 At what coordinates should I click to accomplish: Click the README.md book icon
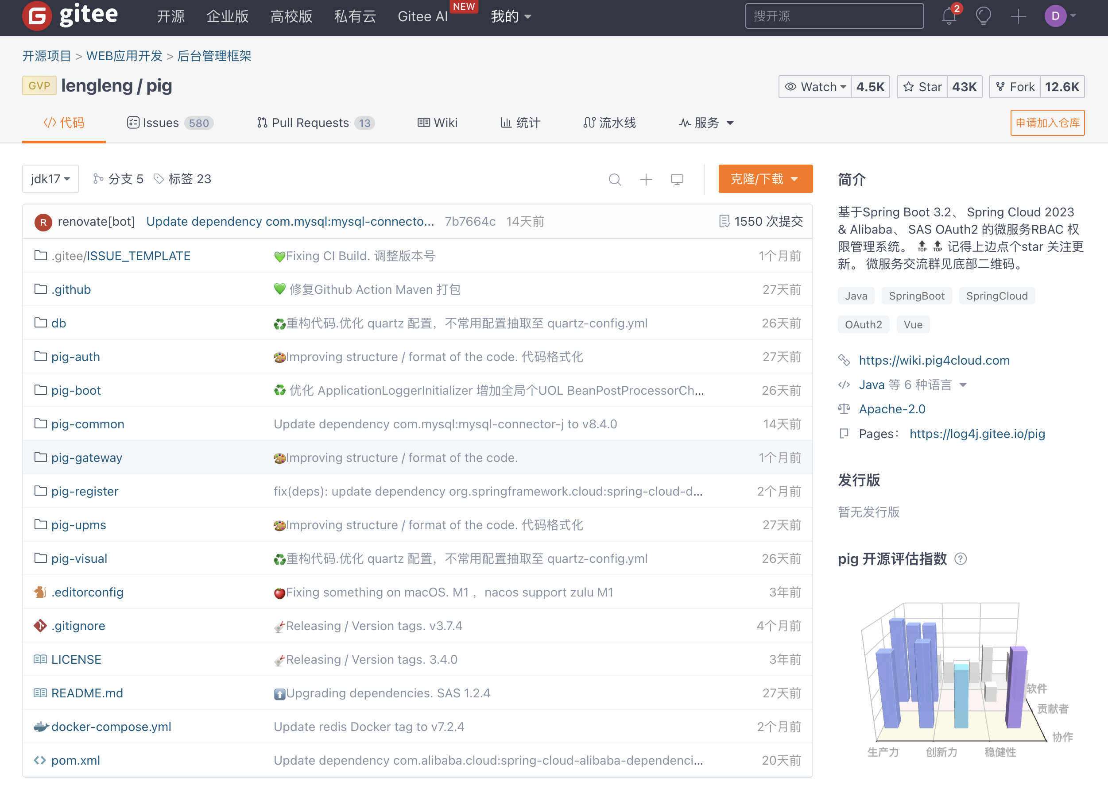coord(40,693)
